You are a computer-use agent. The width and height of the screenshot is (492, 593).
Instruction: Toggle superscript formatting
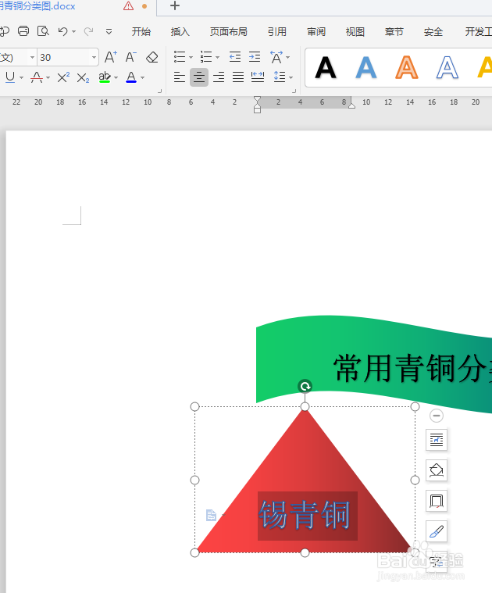tap(63, 77)
